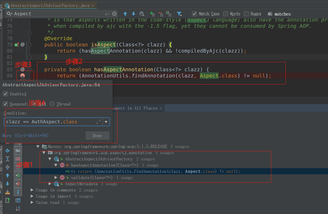Screen dimensions: 328x214
Task: Expand the Value read group
Action: pyautogui.click(x=32, y=203)
